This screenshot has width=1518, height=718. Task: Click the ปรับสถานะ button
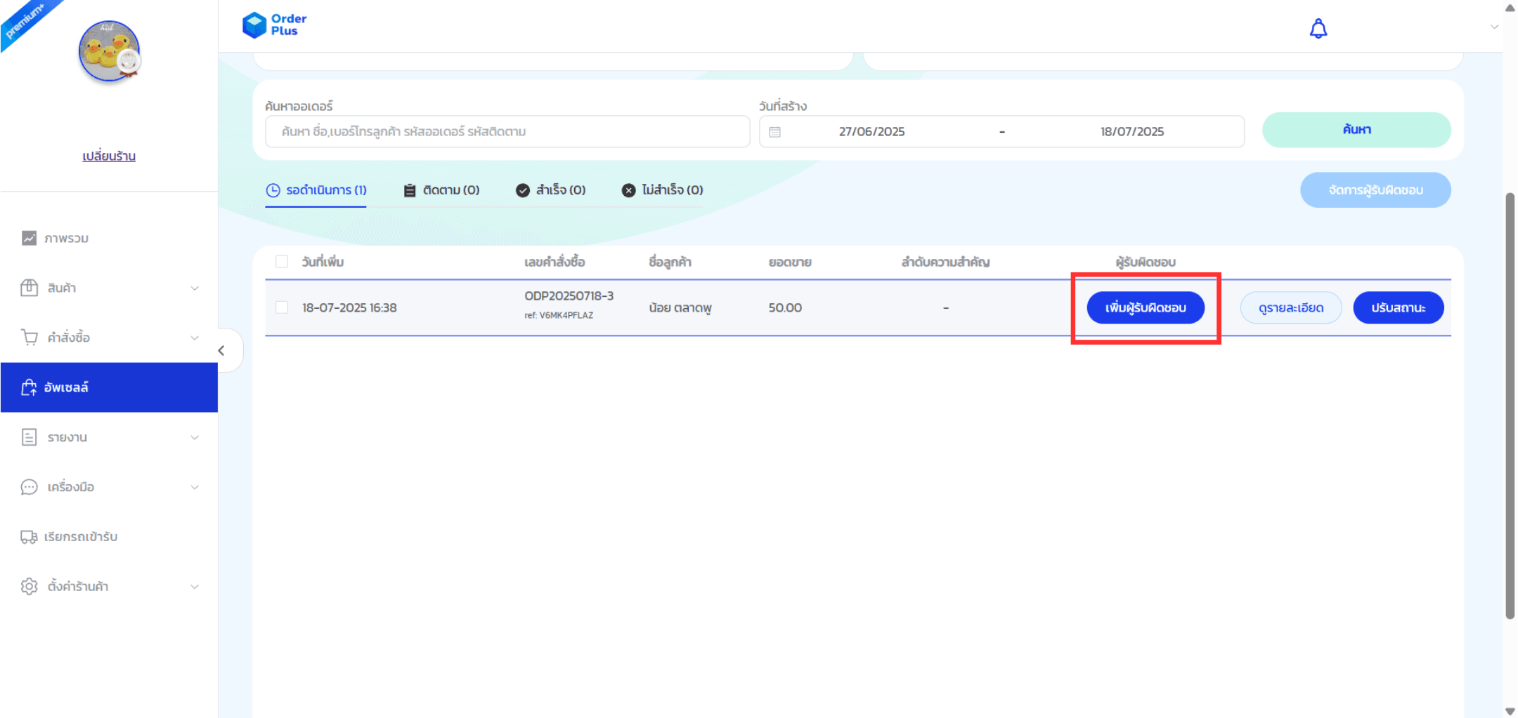[x=1399, y=308]
